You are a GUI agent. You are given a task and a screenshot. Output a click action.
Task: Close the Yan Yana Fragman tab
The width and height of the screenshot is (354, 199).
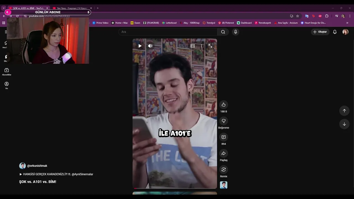tap(91, 8)
